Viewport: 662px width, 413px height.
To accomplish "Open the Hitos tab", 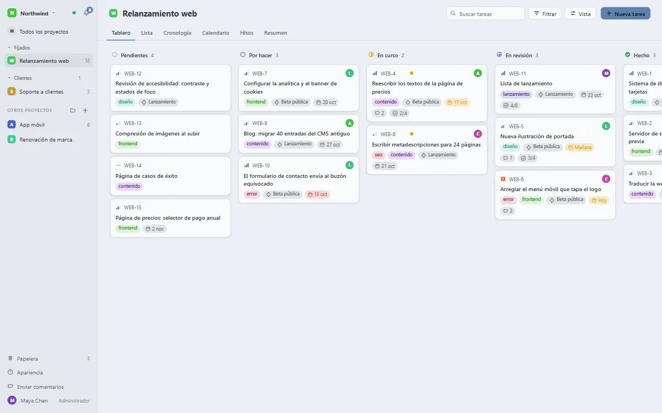I will (x=247, y=33).
